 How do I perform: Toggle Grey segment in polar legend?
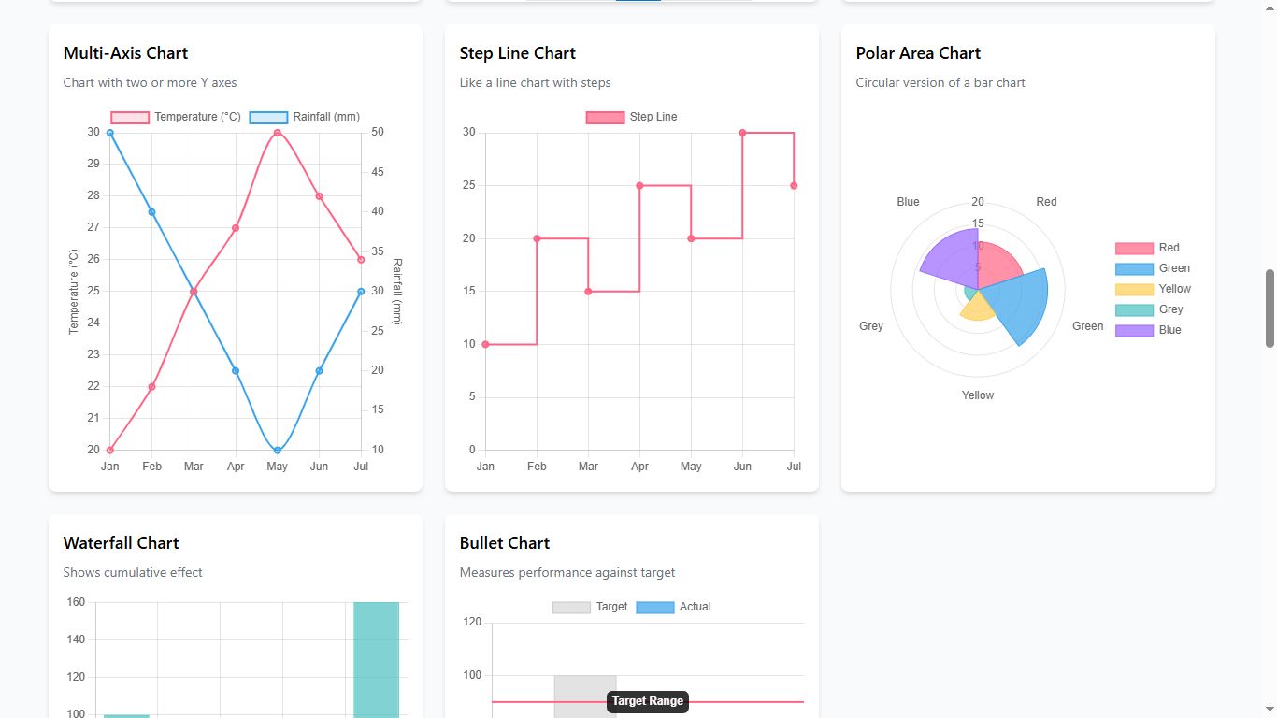click(1134, 309)
